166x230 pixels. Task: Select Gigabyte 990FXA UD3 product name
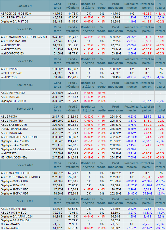tap(15, 190)
